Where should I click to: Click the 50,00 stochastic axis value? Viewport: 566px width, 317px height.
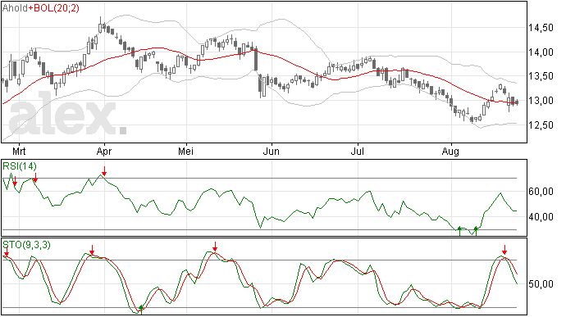pyautogui.click(x=541, y=284)
